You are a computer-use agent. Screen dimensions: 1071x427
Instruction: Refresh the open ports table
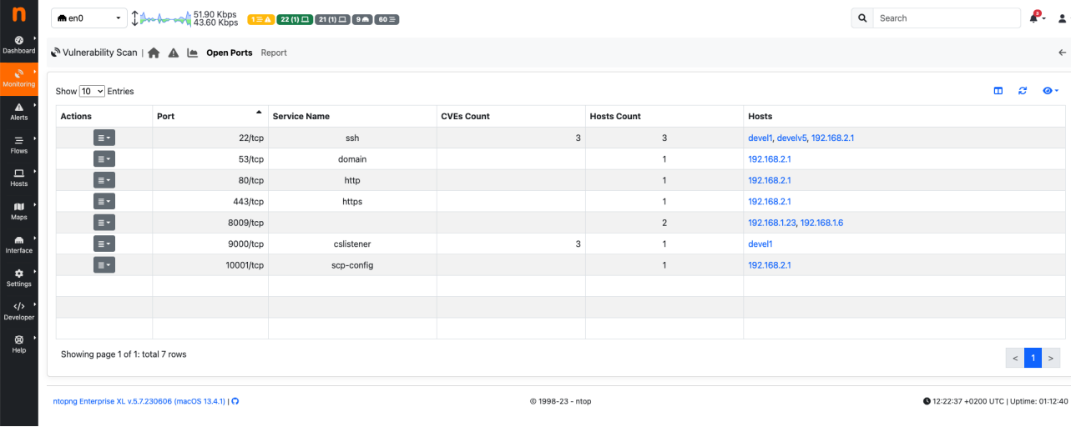click(1023, 91)
